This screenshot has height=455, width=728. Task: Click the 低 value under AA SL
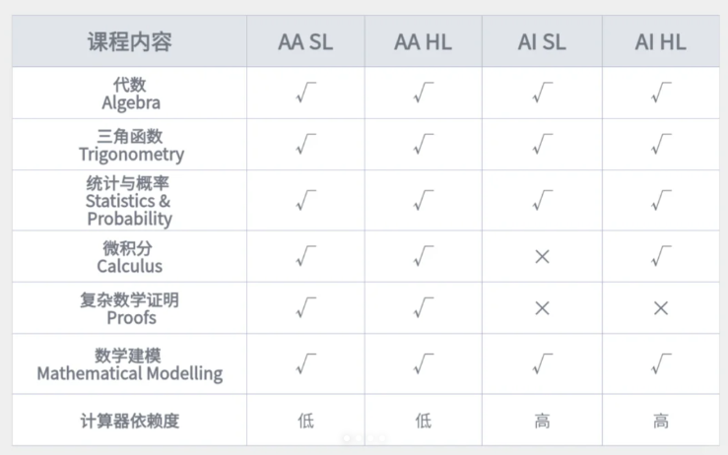(305, 422)
